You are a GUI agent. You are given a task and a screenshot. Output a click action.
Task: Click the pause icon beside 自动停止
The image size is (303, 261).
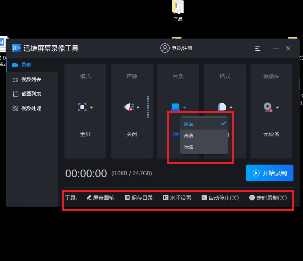pyautogui.click(x=204, y=198)
